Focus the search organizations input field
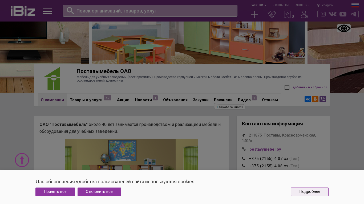 click(x=150, y=11)
